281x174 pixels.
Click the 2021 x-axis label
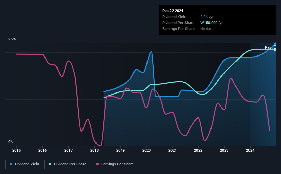point(173,150)
